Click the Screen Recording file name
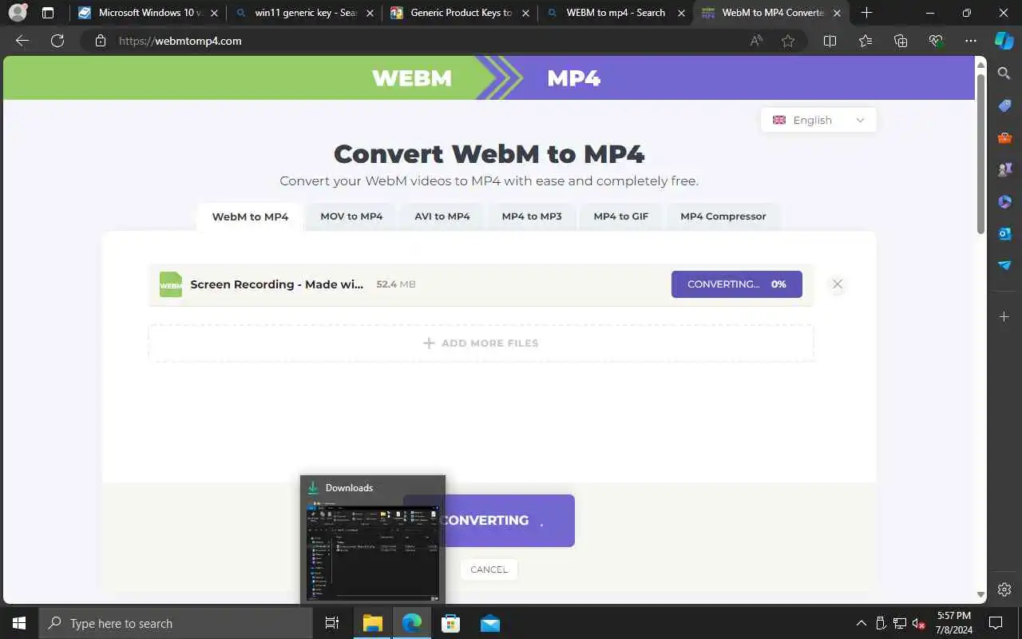The image size is (1022, 639). click(x=276, y=284)
